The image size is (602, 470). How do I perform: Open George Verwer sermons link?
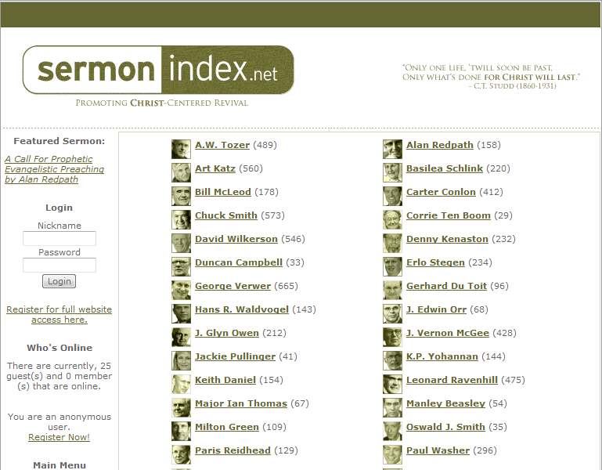click(233, 286)
